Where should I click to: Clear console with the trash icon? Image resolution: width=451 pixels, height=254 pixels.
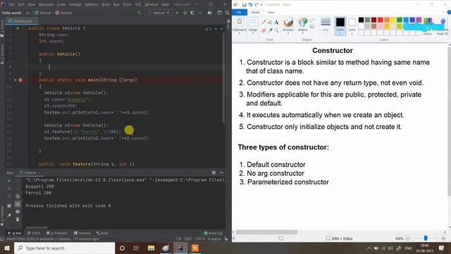coord(18,219)
